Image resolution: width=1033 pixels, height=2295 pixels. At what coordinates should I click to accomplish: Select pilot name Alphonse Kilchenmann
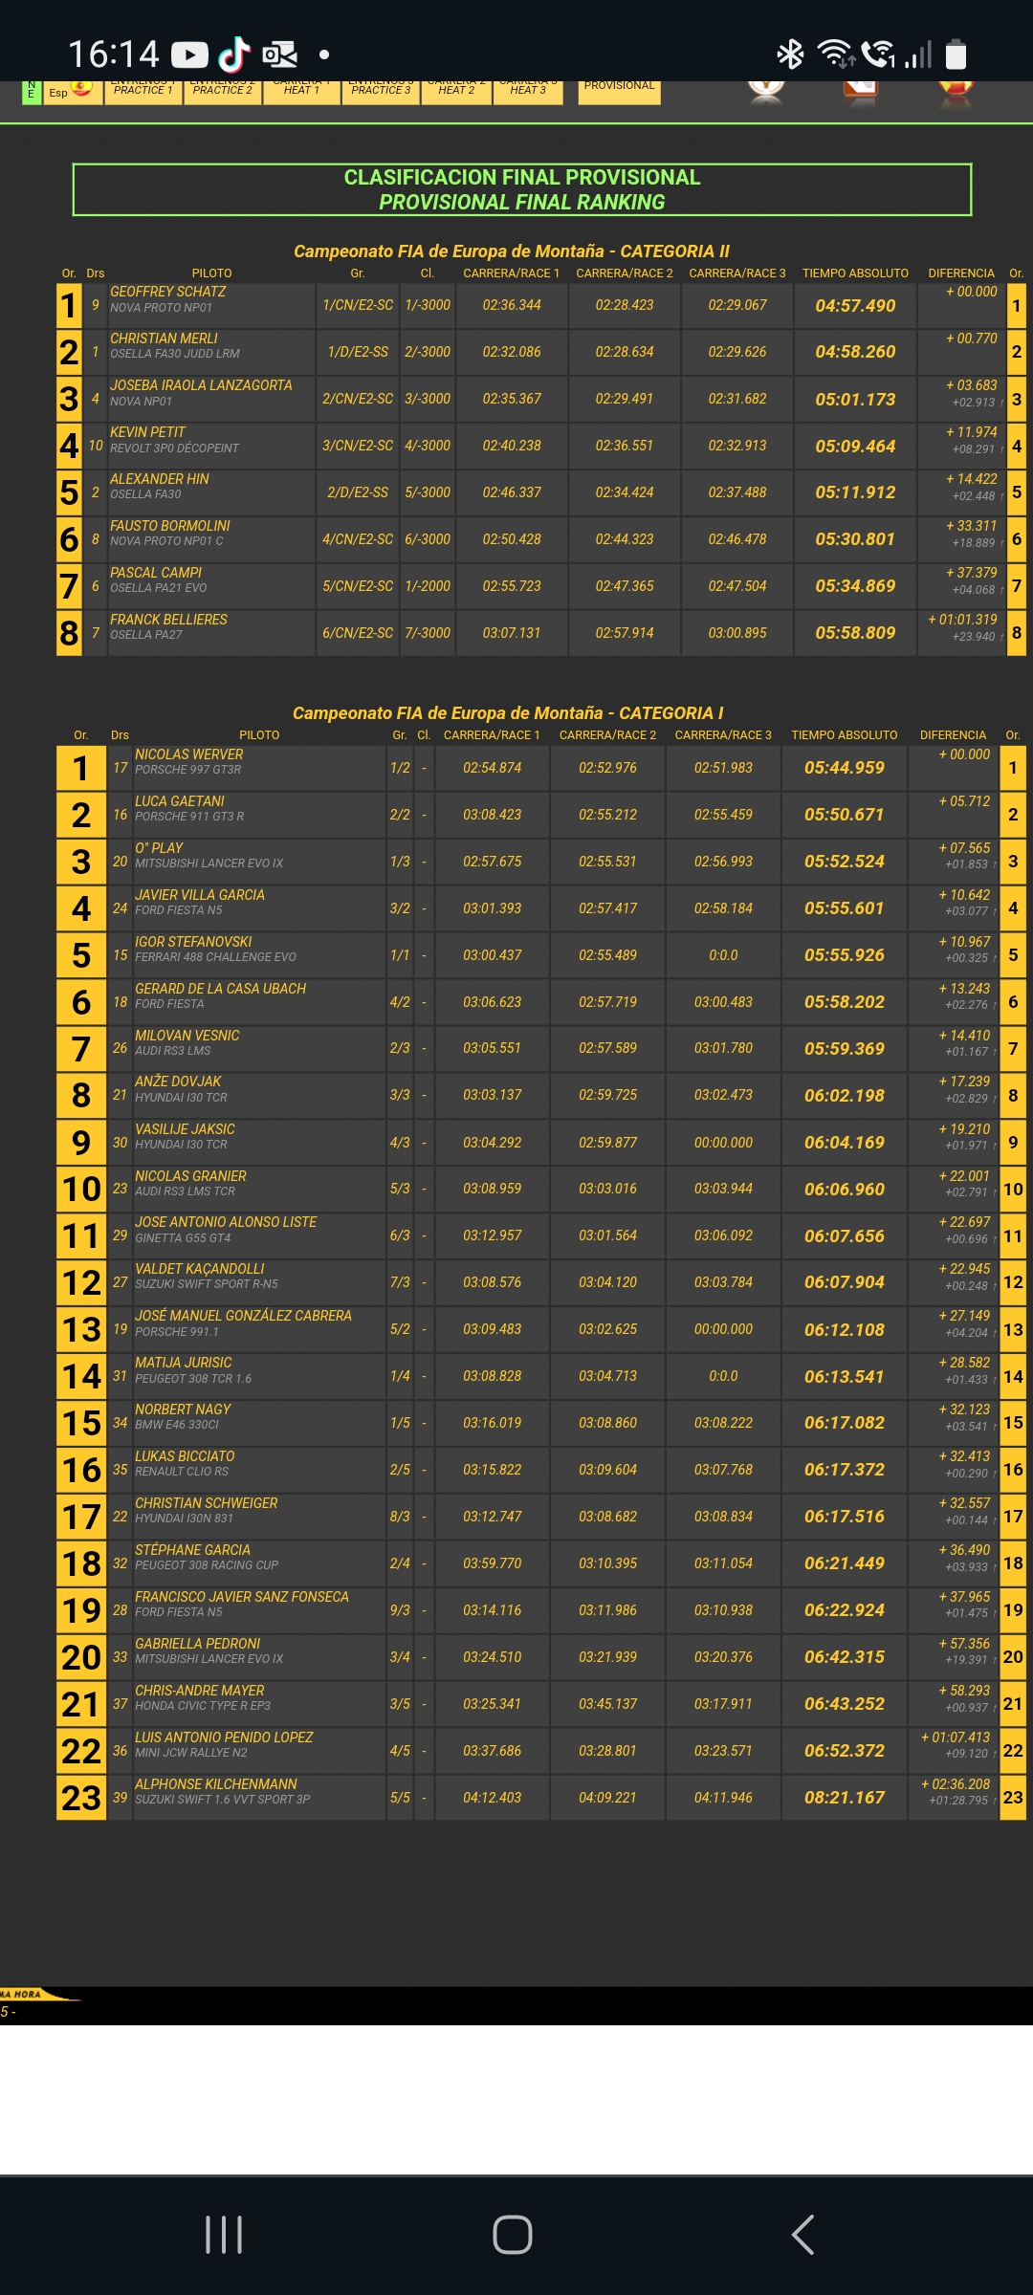216,1784
